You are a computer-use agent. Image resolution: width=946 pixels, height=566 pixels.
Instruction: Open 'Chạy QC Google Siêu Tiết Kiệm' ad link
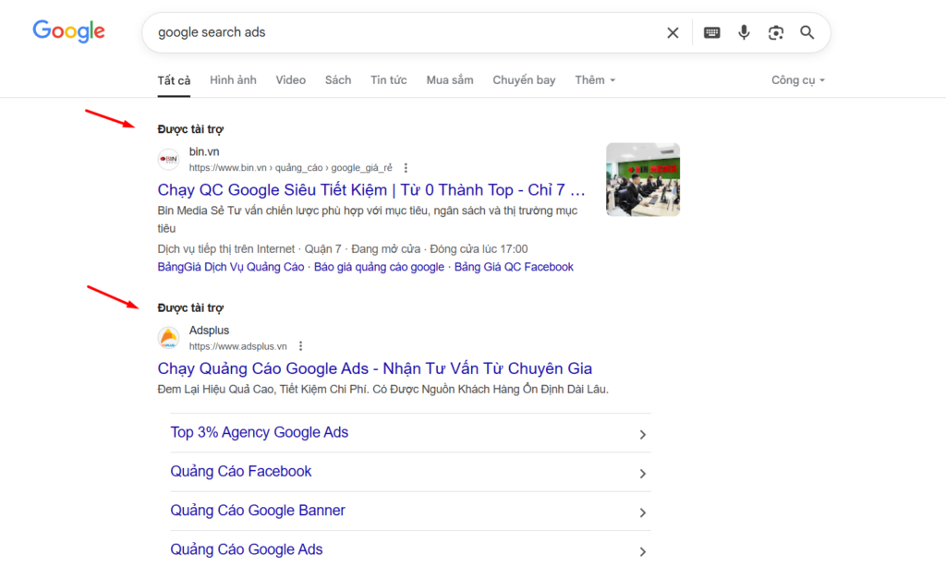click(x=371, y=190)
